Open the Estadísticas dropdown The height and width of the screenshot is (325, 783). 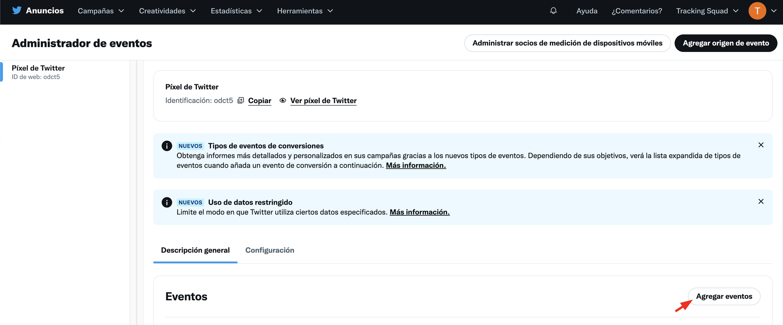[x=236, y=11]
